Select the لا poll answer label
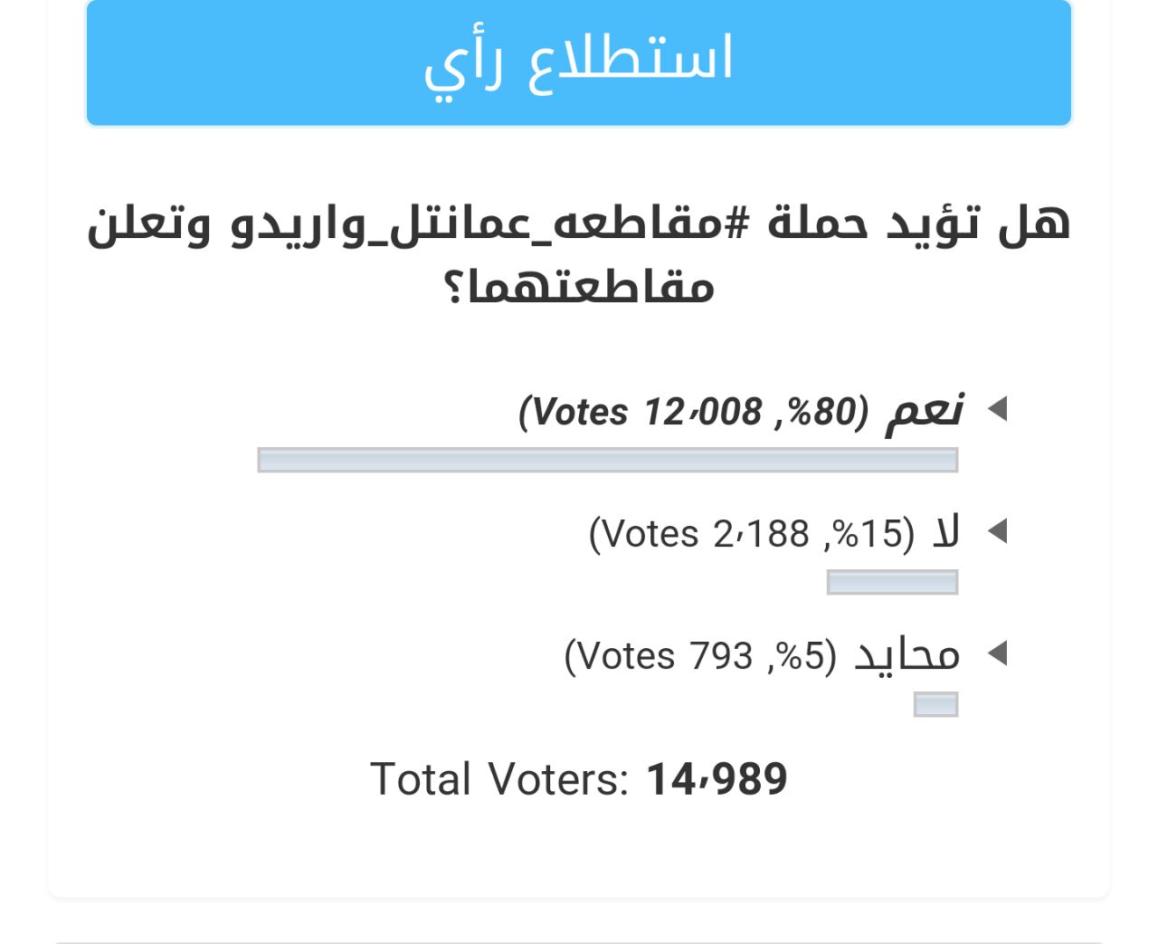This screenshot has height=944, width=1158. (x=945, y=533)
